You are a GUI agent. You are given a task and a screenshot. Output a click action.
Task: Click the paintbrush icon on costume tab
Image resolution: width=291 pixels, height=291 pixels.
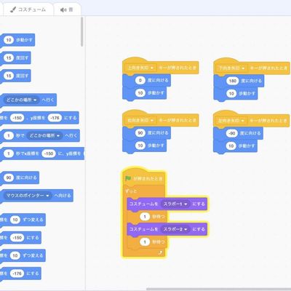(x=13, y=9)
